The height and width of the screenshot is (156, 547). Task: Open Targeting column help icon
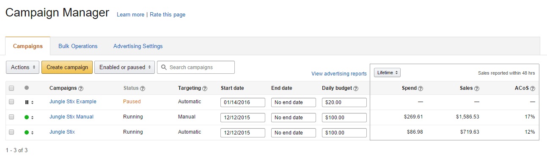(x=205, y=89)
